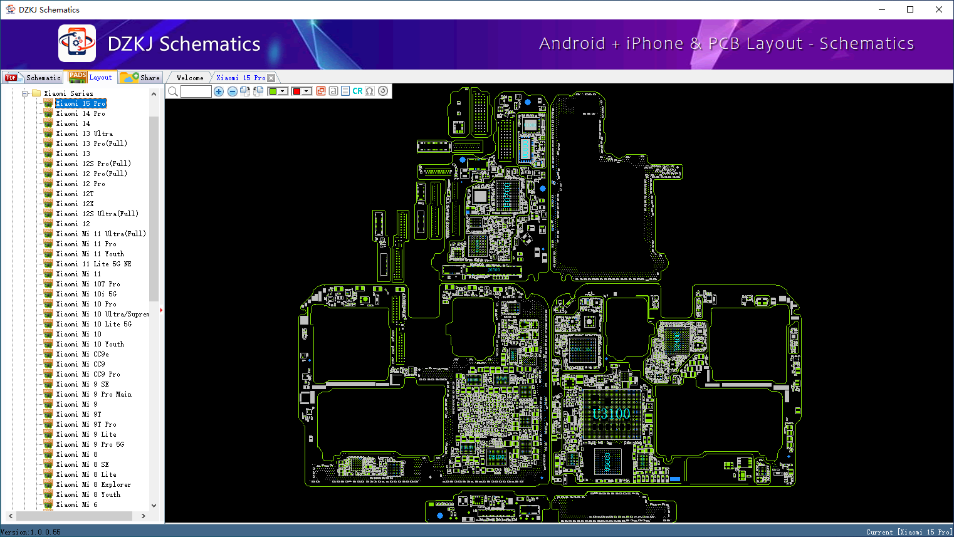Click the PADS icon beside Xiaomi Mi 6
This screenshot has height=537, width=954.
click(x=48, y=504)
